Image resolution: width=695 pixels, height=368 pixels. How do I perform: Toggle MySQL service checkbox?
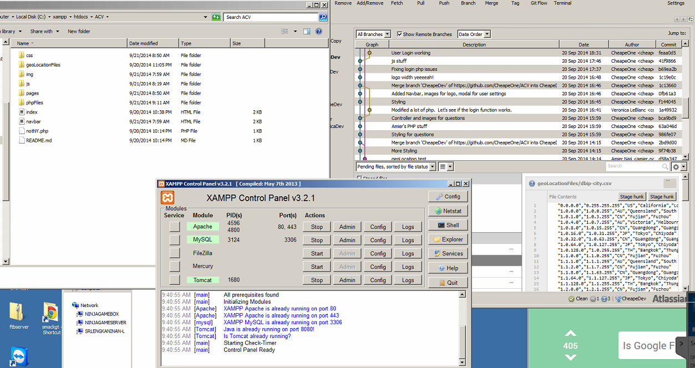(x=175, y=240)
